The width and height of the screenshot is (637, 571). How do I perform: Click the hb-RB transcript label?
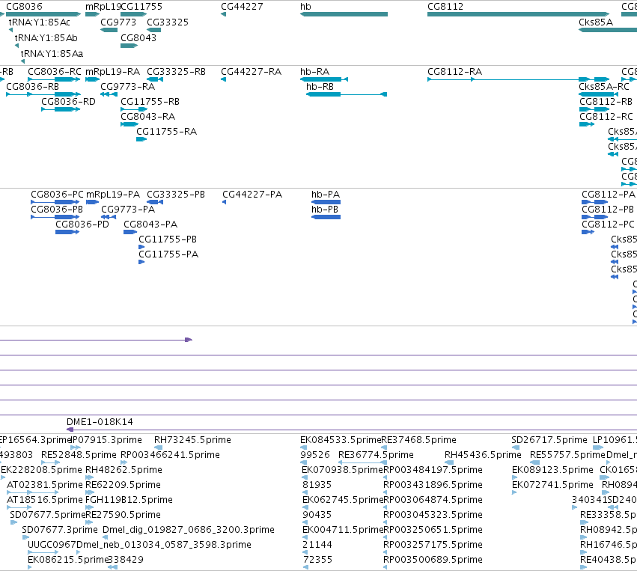(320, 87)
